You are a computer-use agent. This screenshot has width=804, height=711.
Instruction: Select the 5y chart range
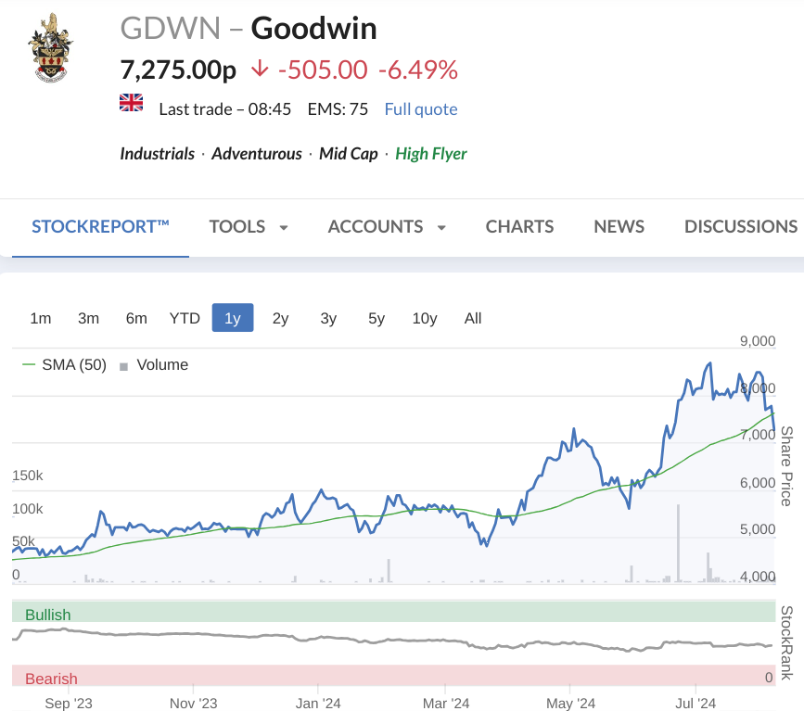tap(376, 318)
